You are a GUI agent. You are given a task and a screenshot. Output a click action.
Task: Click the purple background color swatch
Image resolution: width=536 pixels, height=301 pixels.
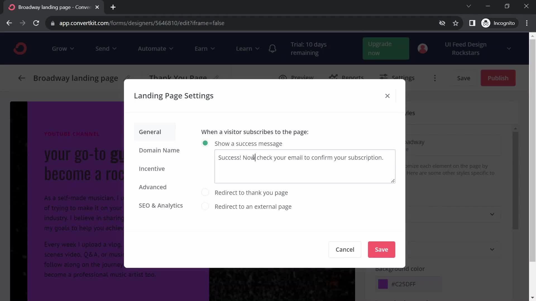click(383, 284)
